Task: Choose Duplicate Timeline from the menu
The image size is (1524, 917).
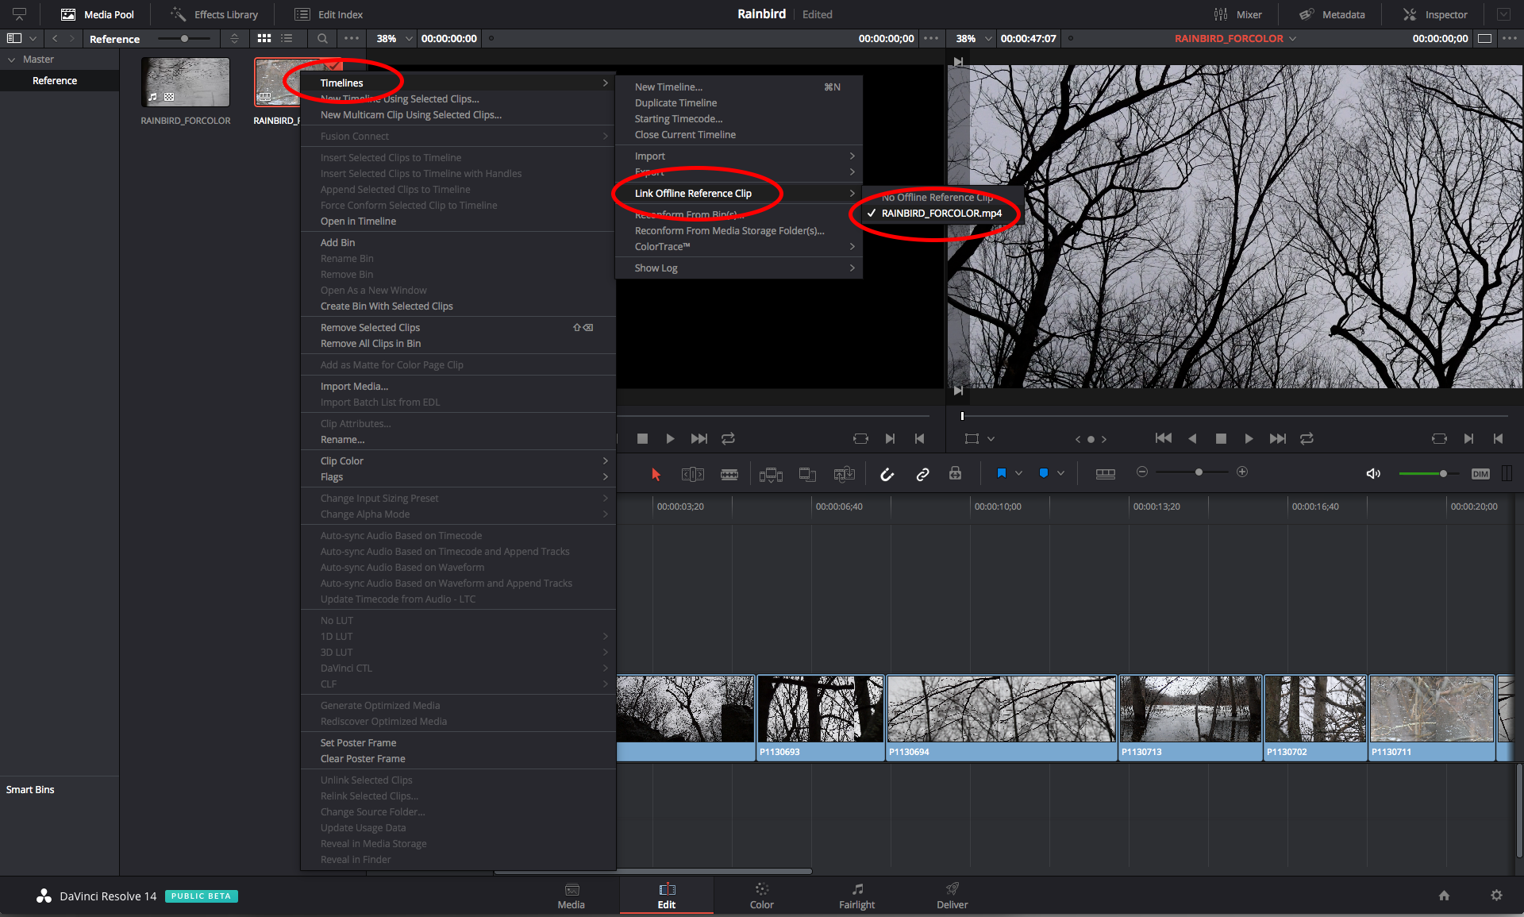Action: 675,102
